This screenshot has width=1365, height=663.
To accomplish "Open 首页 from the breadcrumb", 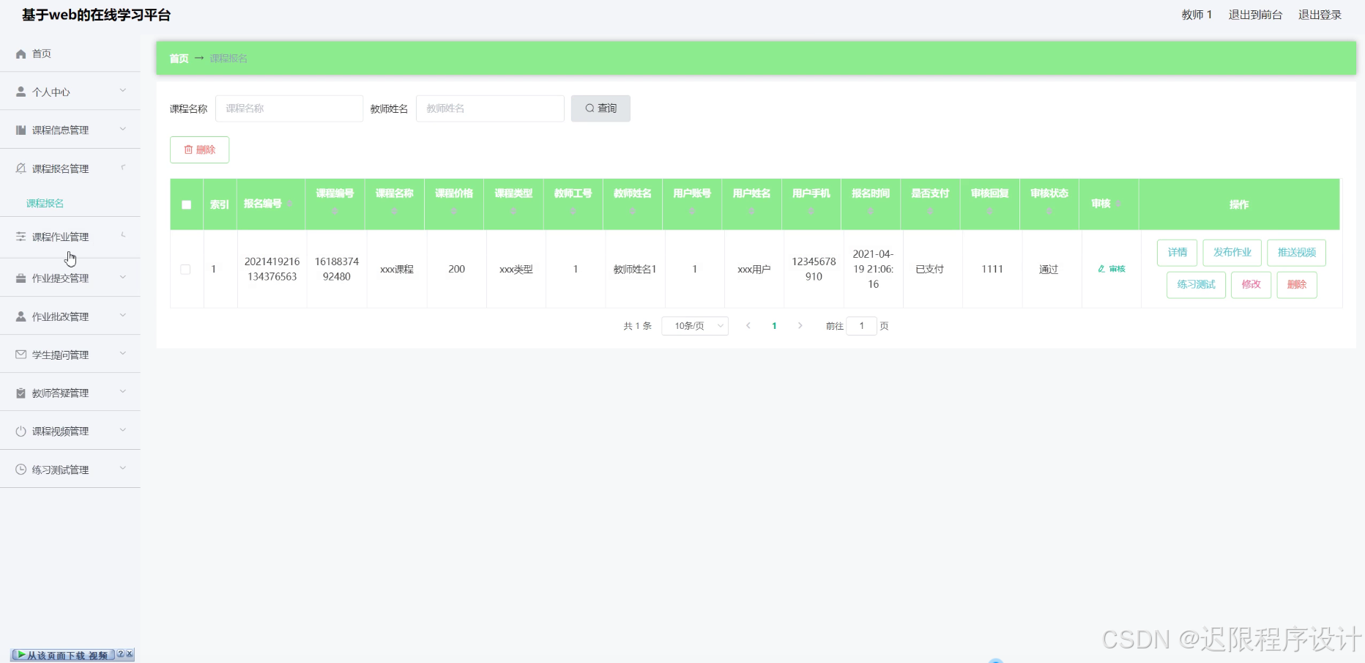I will point(178,58).
